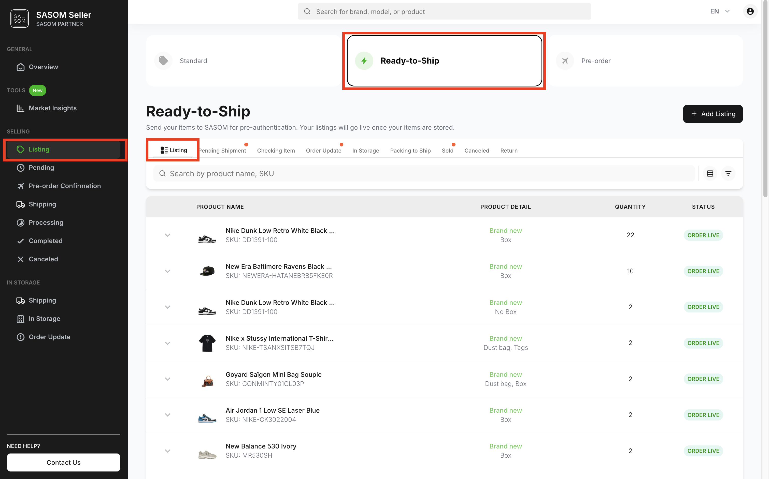Expand the Goyard Saïgon Mini Bag row

(x=167, y=379)
